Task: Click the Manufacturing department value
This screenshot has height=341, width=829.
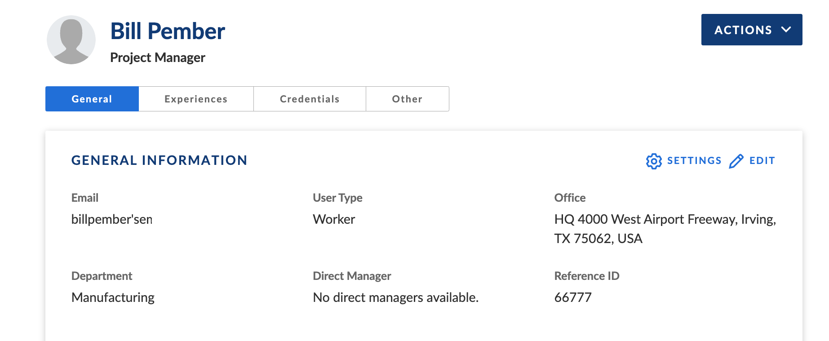Action: tap(113, 297)
